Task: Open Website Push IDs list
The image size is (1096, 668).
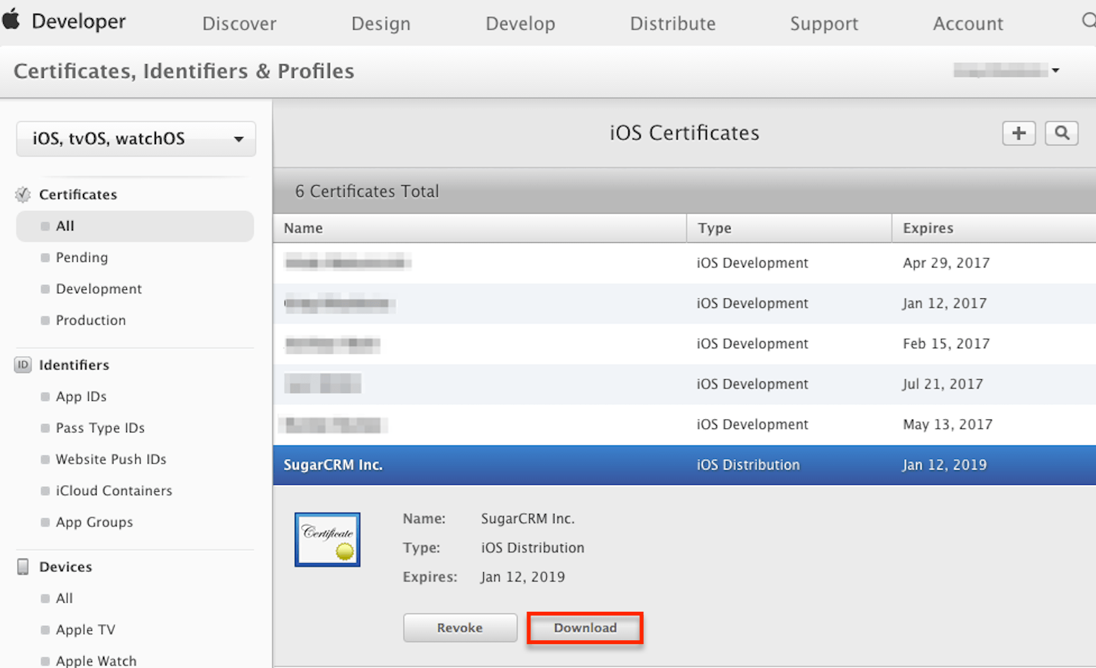Action: click(111, 460)
